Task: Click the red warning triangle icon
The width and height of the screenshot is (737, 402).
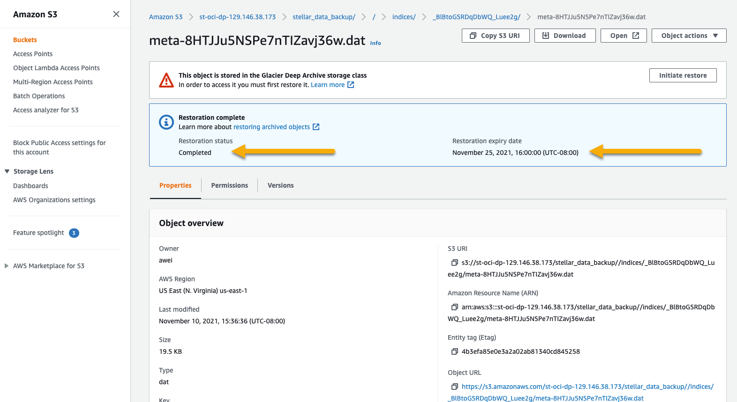Action: 166,80
